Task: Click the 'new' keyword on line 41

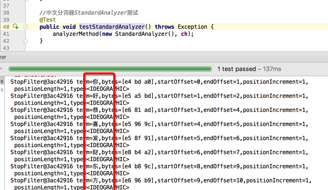Action: (x=107, y=34)
